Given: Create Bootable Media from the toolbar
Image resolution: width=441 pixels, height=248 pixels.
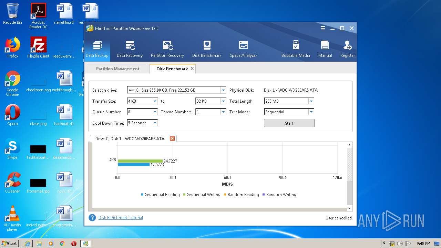Looking at the screenshot, I should coord(296,48).
